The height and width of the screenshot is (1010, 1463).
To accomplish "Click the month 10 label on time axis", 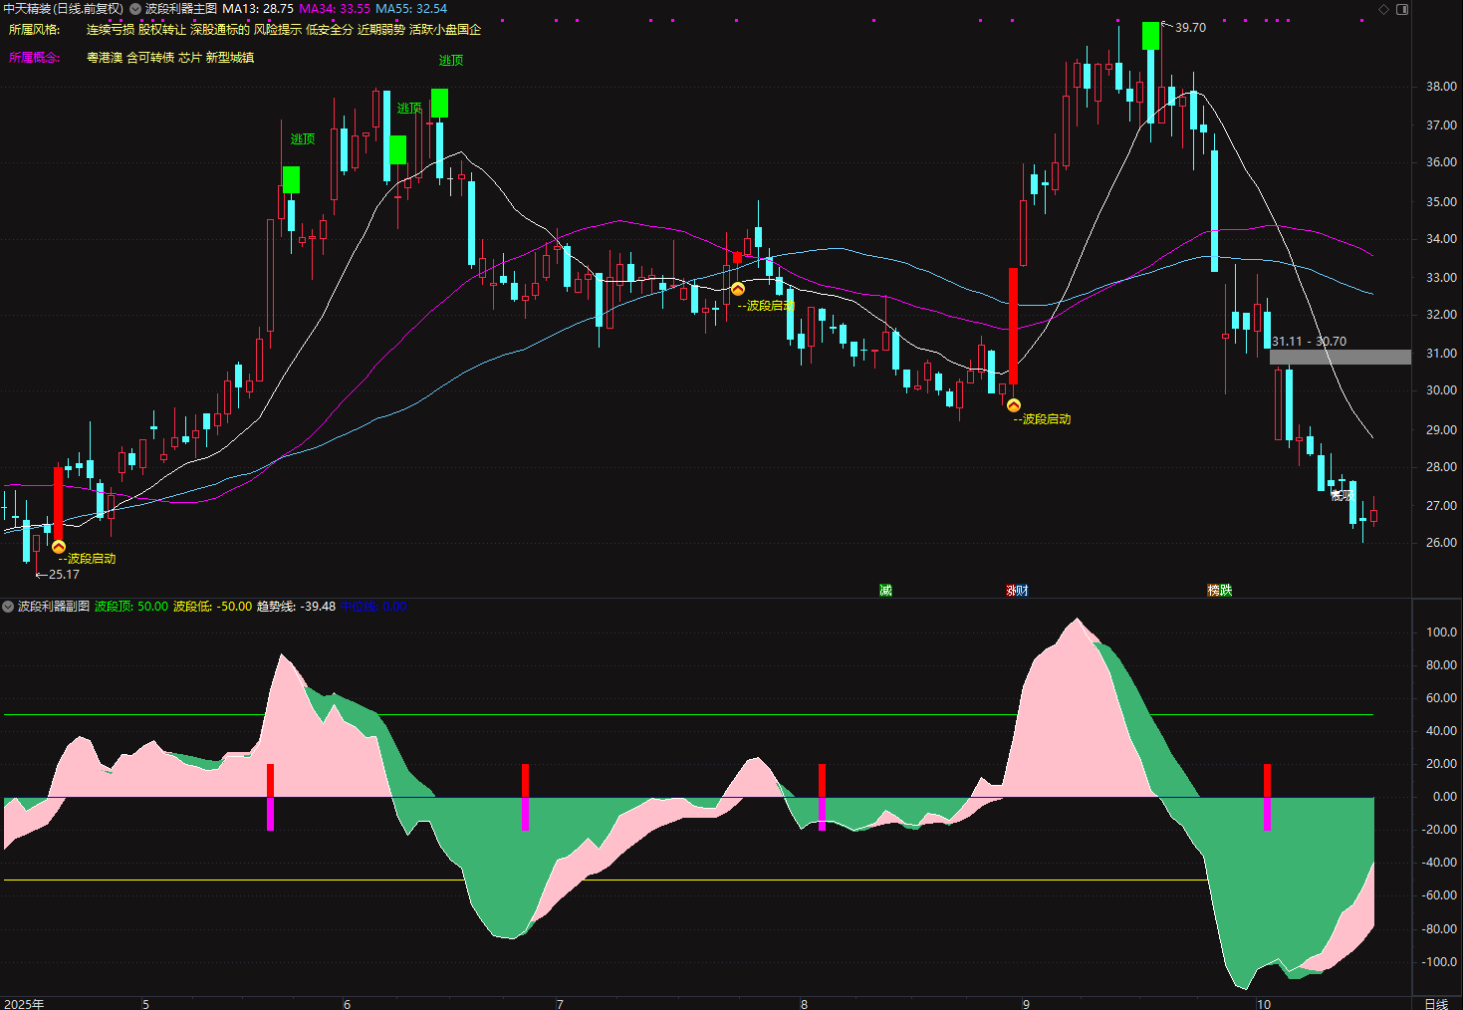I will [x=1264, y=1004].
